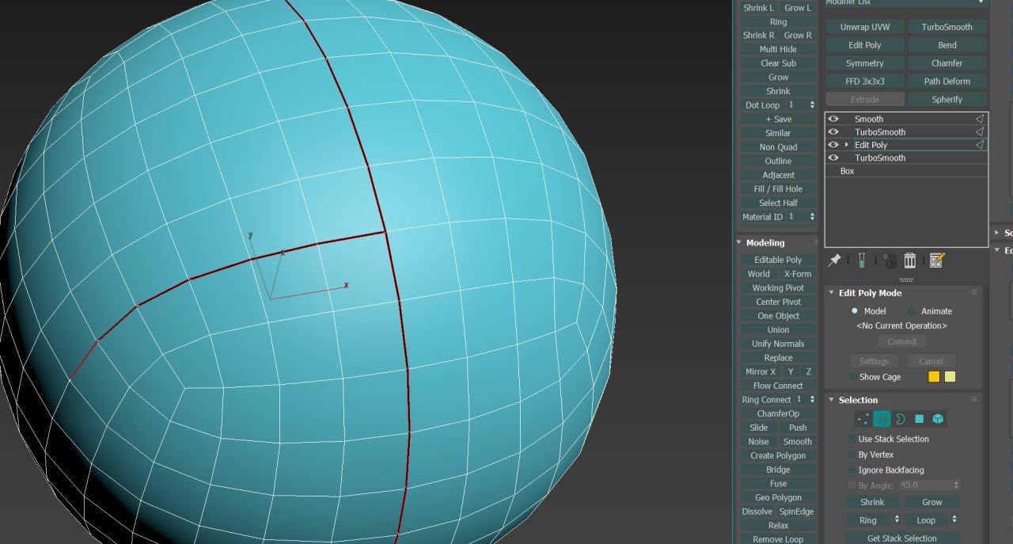Viewport: 1013px width, 544px height.
Task: Select Border sub-object level icon
Action: (x=901, y=419)
